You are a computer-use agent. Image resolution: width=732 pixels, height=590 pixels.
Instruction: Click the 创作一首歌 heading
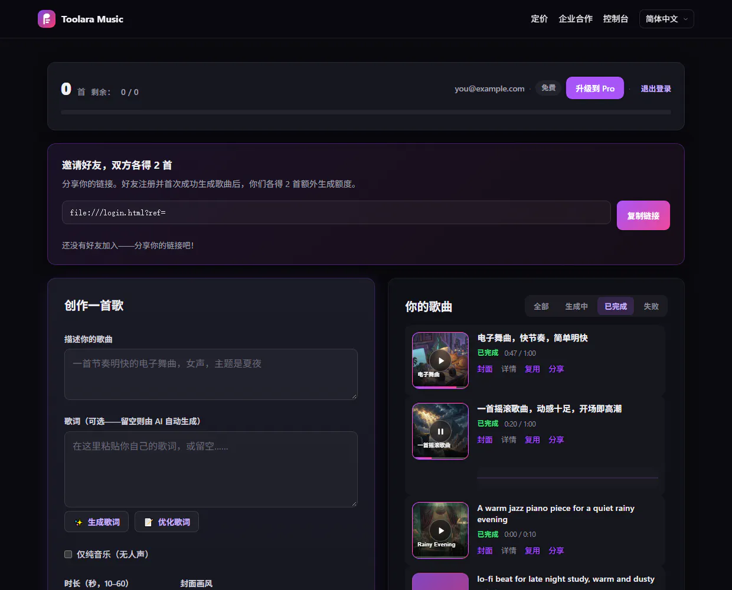pos(94,305)
